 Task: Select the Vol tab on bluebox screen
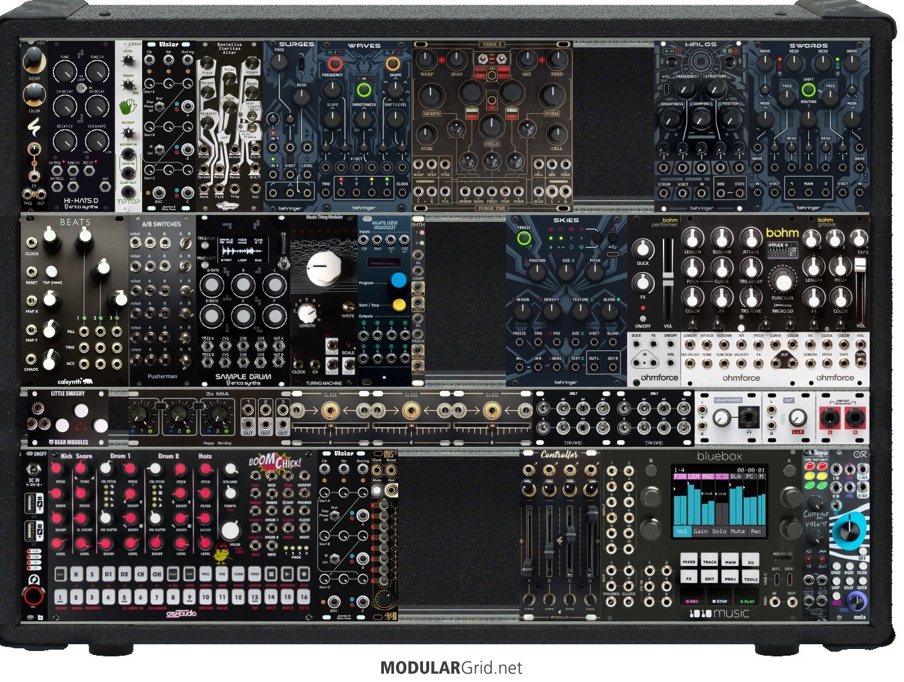682,531
